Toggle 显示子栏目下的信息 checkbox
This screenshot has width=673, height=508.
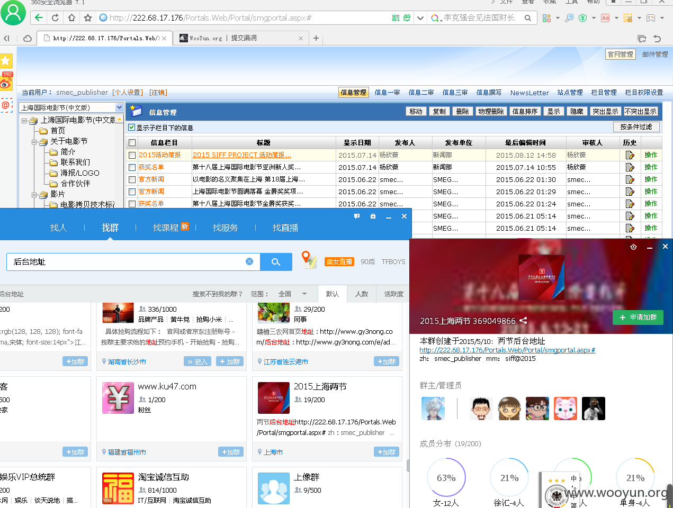coord(132,128)
